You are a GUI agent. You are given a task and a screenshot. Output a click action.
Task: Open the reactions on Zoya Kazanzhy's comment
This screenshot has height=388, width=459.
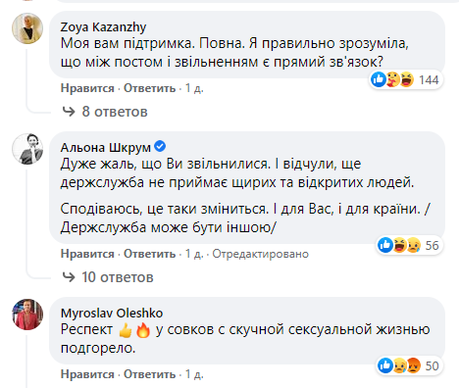click(x=406, y=79)
